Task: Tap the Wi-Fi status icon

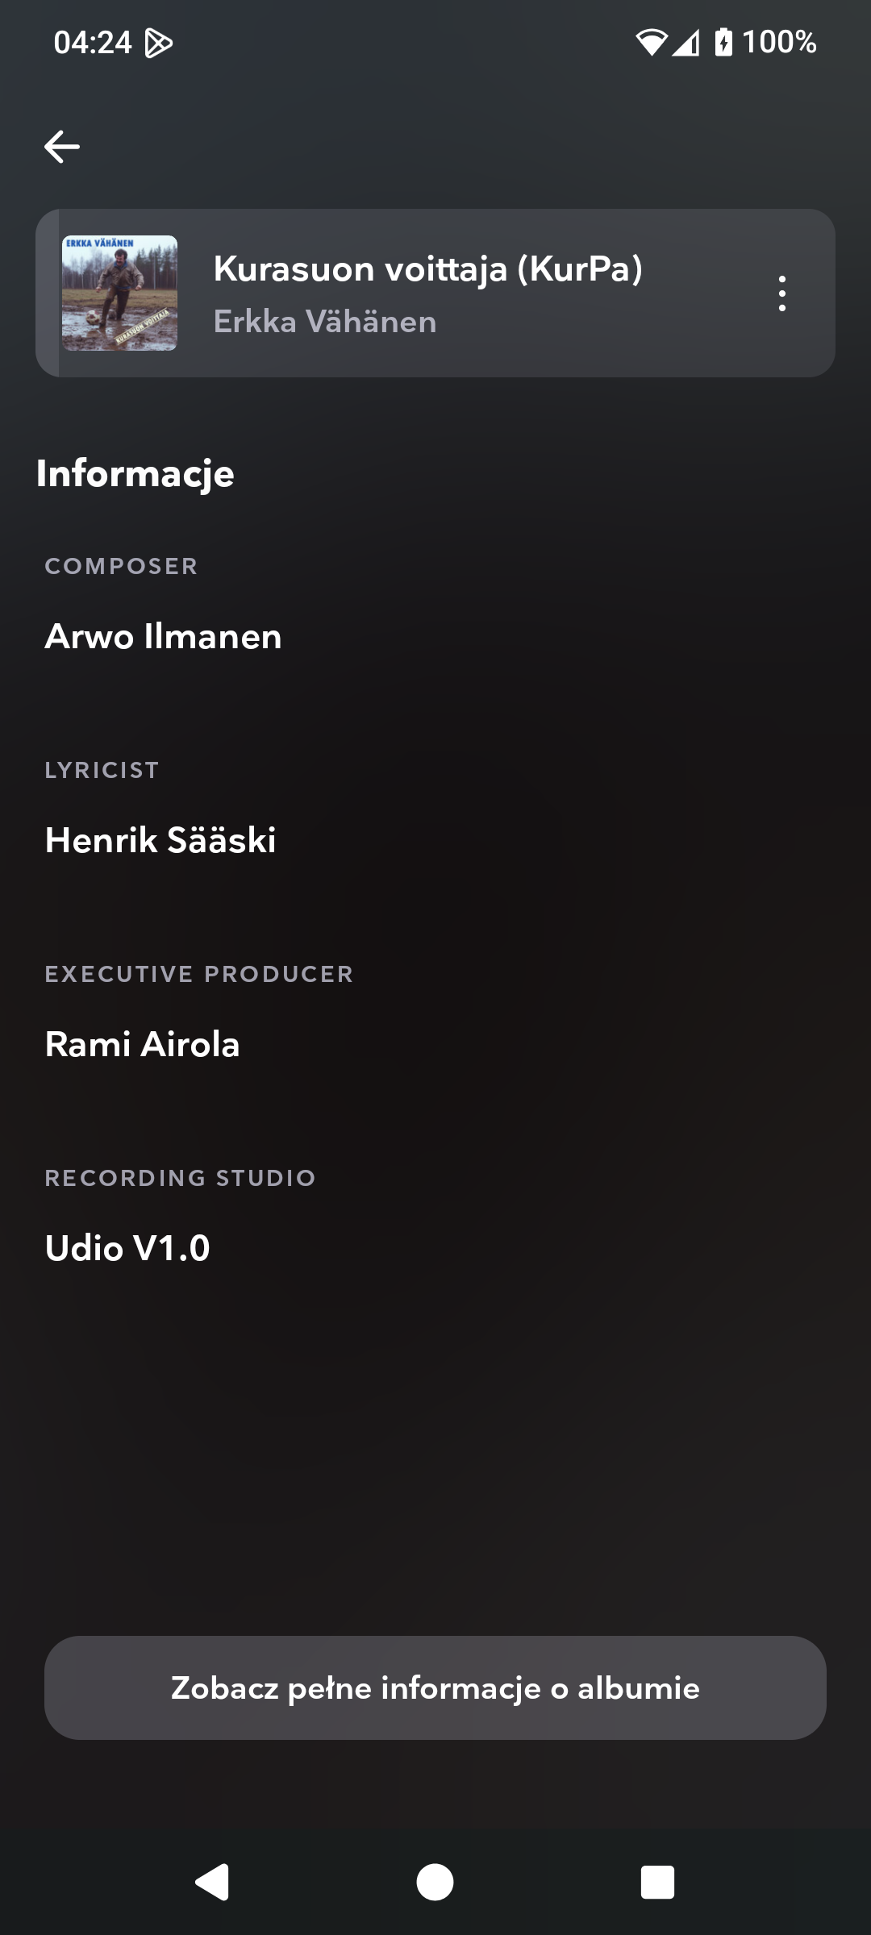Action: click(651, 43)
